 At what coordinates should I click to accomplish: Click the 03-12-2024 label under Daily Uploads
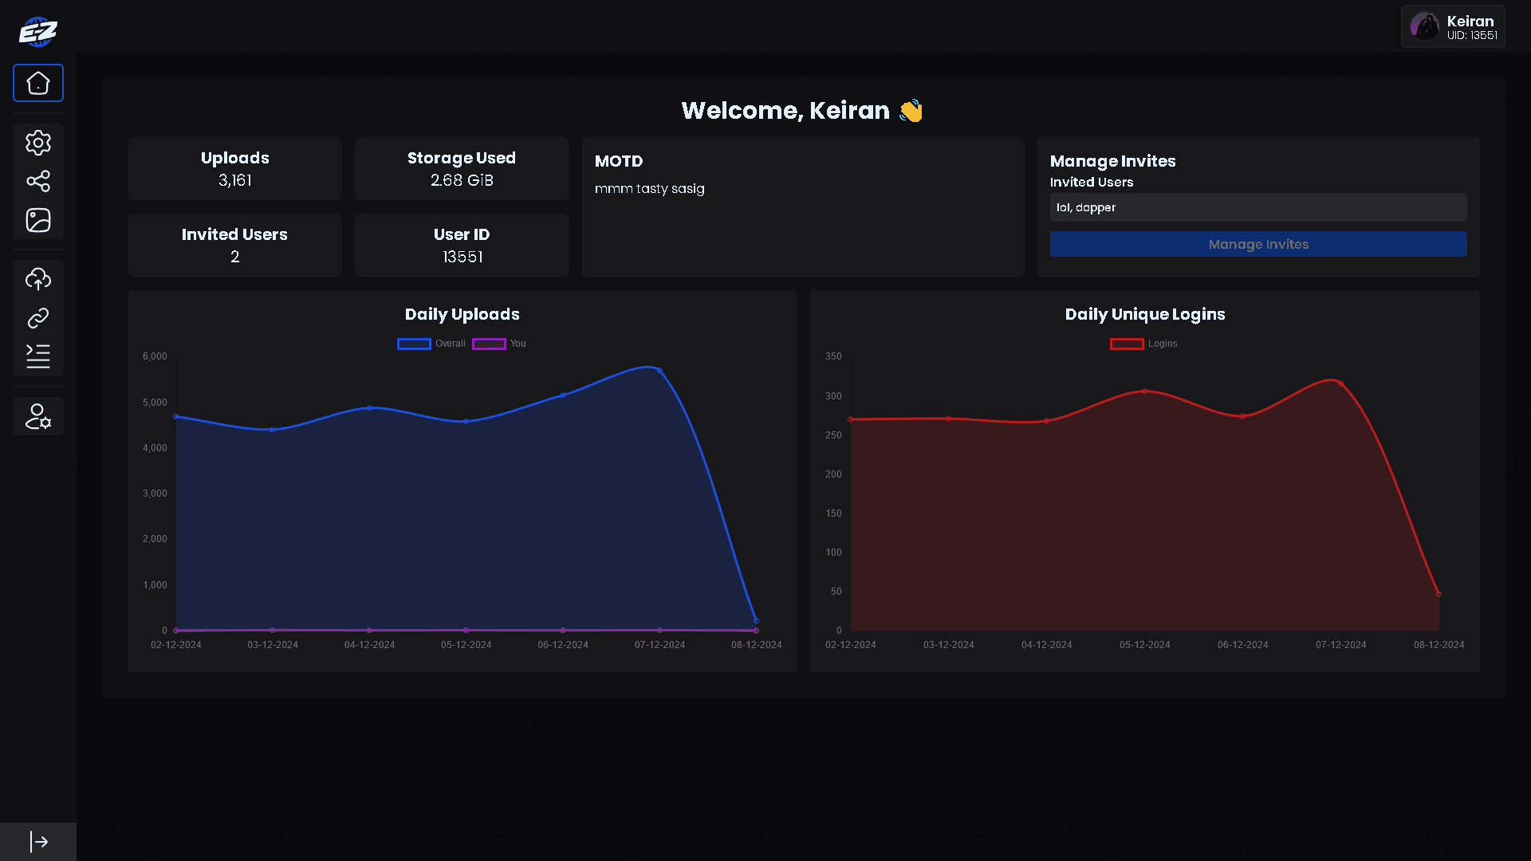273,645
